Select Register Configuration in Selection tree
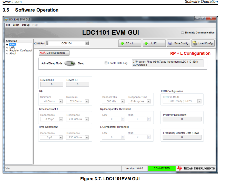This screenshot has width=232, height=183. 21,51
